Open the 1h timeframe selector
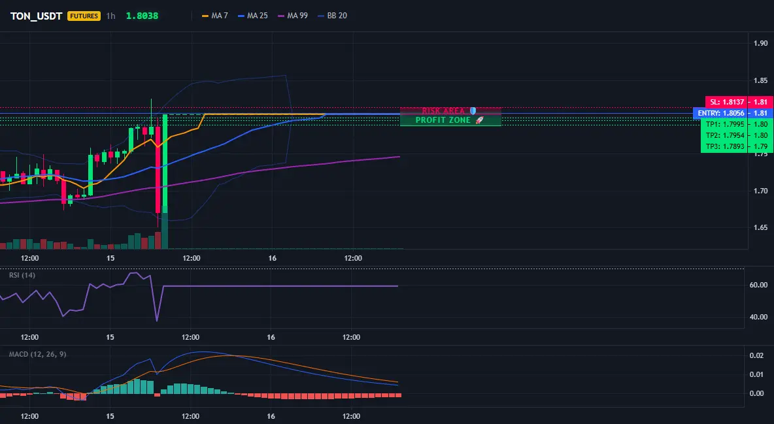The height and width of the screenshot is (424, 774). [x=111, y=16]
